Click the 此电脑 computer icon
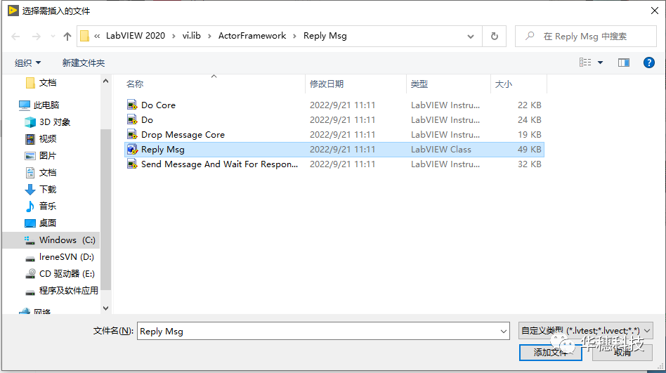 [25, 105]
